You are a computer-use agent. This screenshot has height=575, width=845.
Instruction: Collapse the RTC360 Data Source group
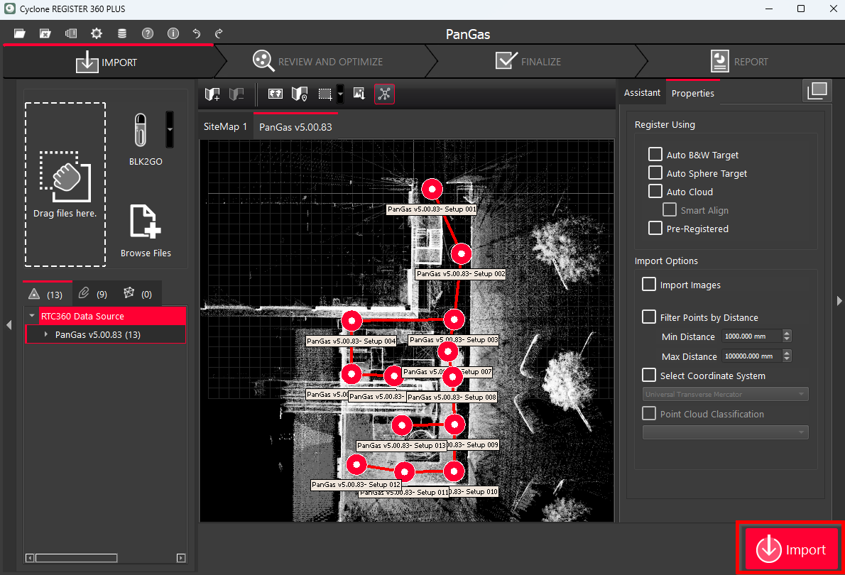tap(33, 316)
